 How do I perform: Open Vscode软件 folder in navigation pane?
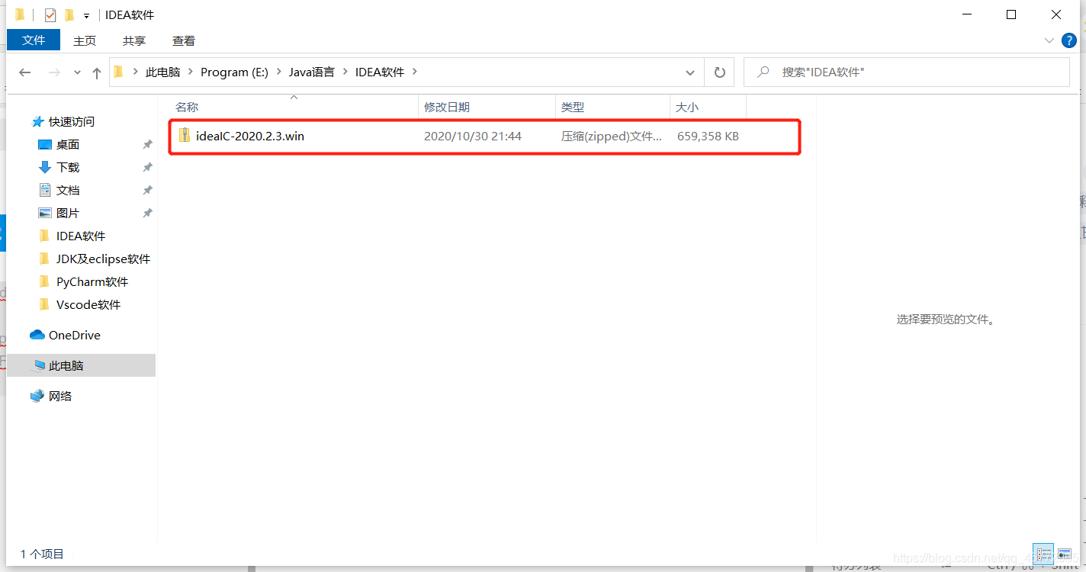click(x=88, y=304)
